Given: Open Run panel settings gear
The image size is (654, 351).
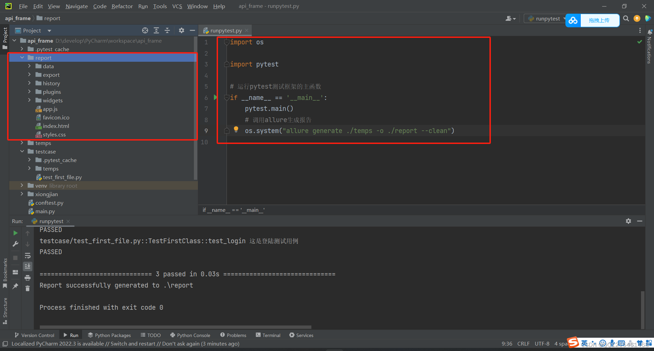Looking at the screenshot, I should coord(628,221).
